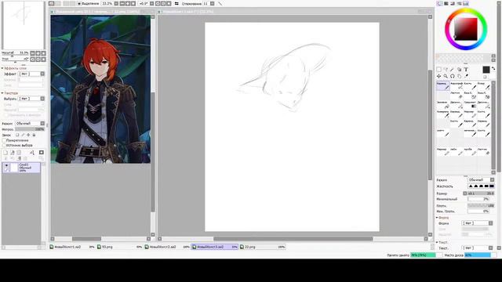Select the Rotate view tool
This screenshot has height=282, width=502.
(453, 76)
